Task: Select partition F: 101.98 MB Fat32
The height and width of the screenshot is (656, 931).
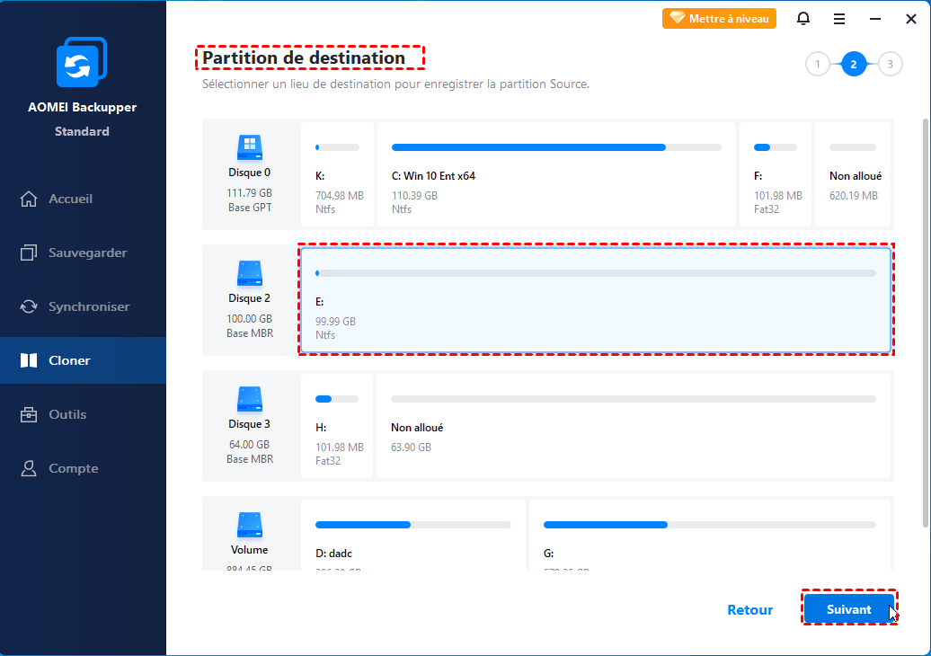Action: [776, 174]
